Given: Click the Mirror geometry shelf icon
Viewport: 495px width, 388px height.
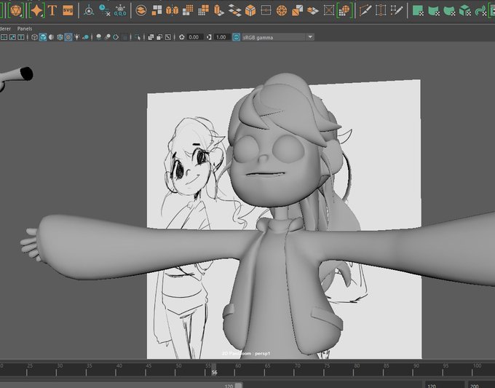Looking at the screenshot, I should (x=172, y=10).
